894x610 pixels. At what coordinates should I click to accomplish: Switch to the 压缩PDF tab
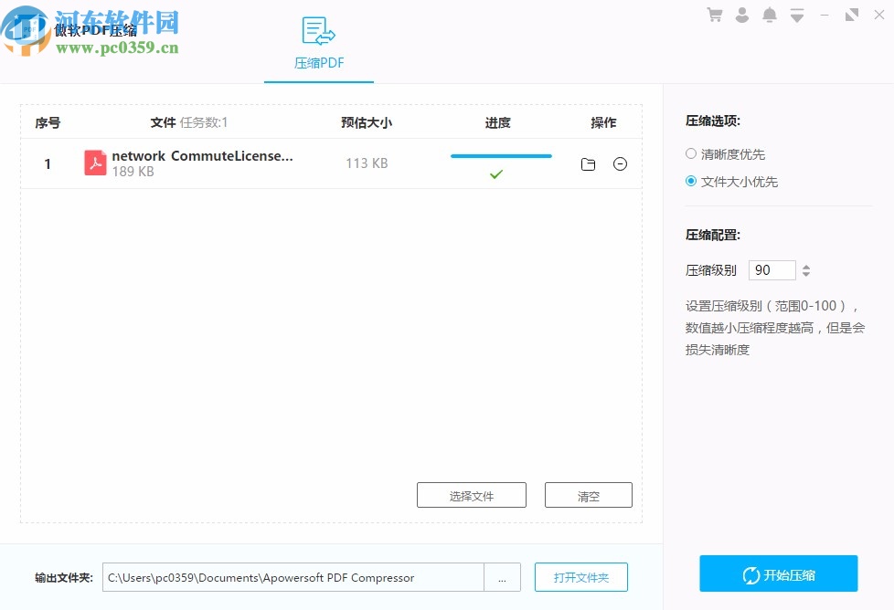pyautogui.click(x=318, y=63)
